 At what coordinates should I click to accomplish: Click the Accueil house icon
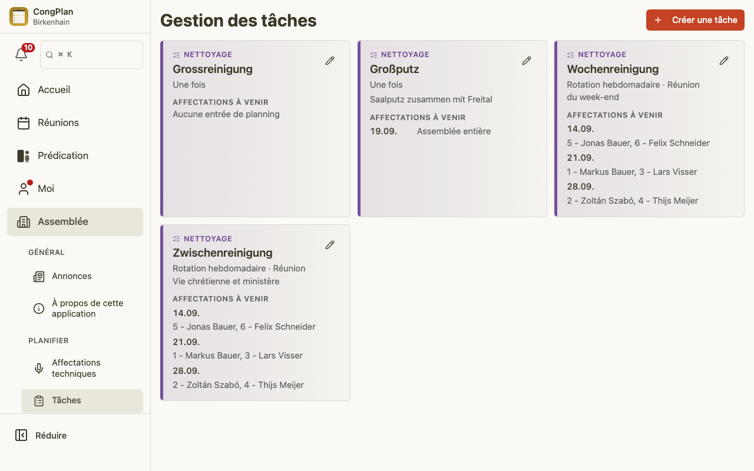(x=24, y=89)
